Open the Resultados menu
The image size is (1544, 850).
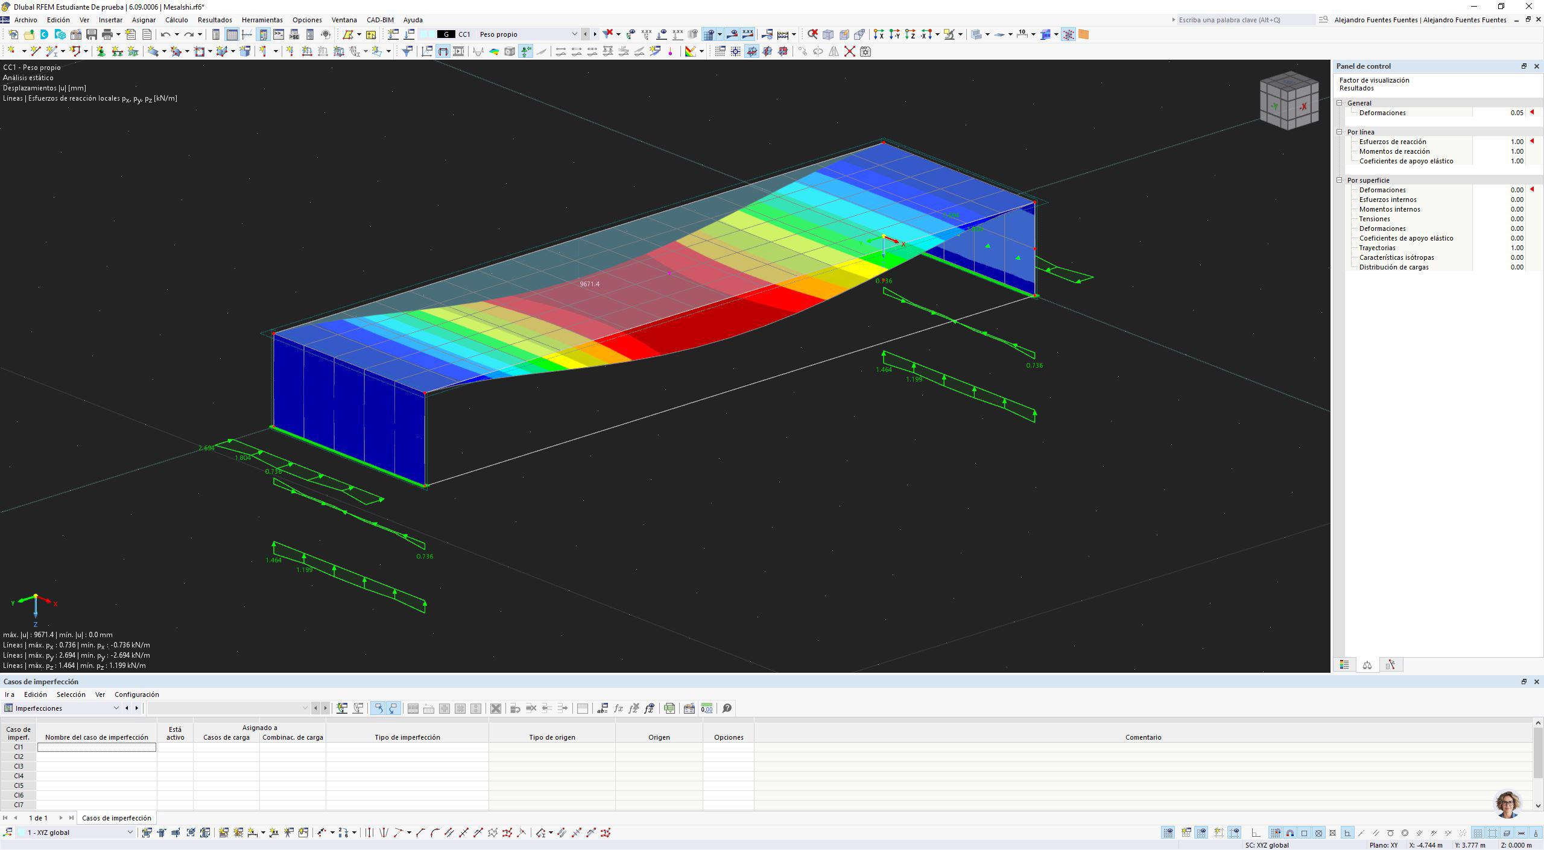[x=214, y=20]
